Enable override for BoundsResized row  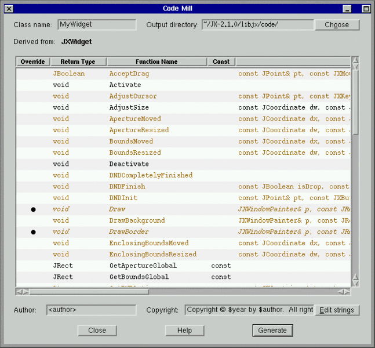[33, 153]
